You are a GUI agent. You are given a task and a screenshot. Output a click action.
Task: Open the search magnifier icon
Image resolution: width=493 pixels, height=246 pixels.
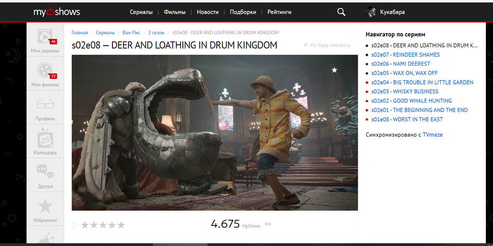(x=341, y=12)
